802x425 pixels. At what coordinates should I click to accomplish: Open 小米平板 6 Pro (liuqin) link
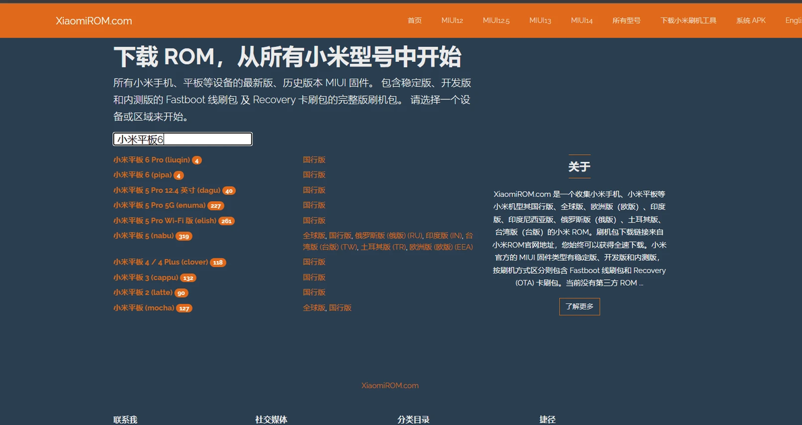click(x=151, y=160)
